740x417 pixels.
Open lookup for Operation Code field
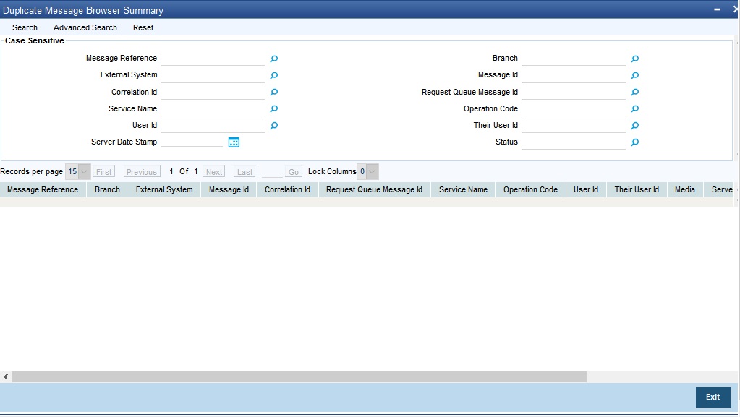(635, 109)
